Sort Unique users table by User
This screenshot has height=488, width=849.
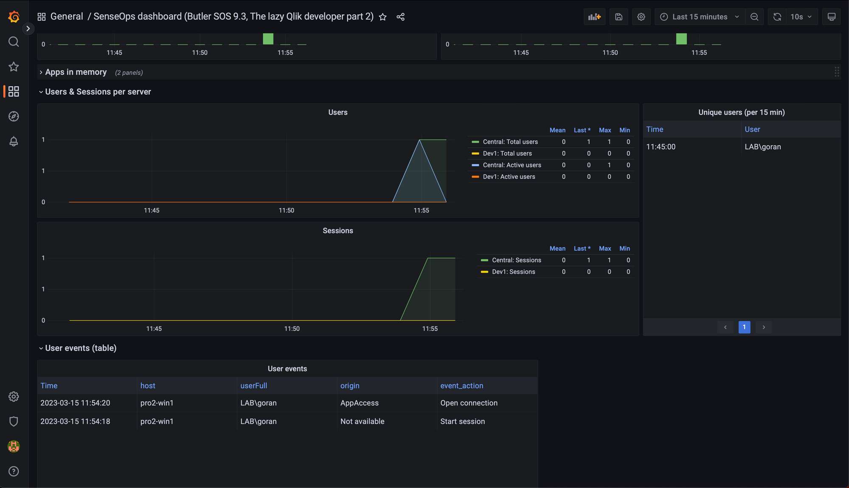(x=752, y=130)
